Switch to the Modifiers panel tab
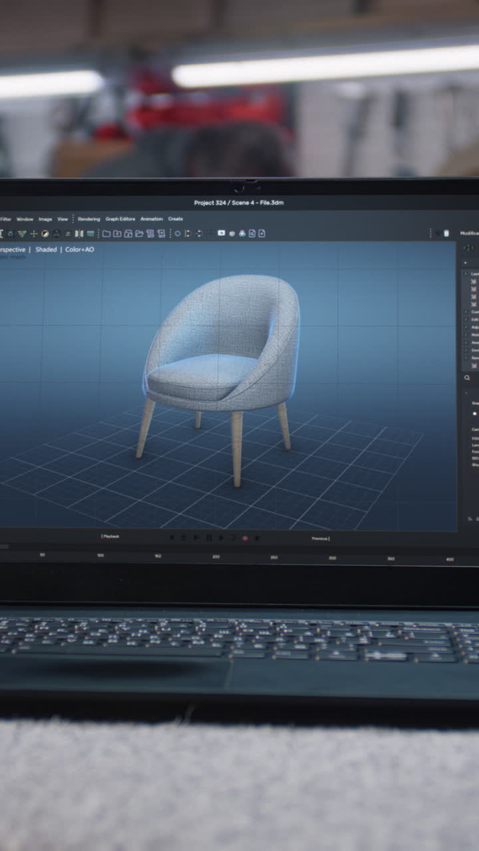The image size is (479, 851). tap(470, 233)
